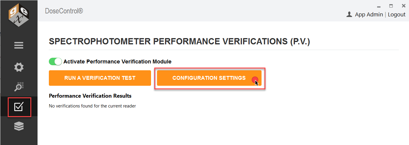The width and height of the screenshot is (409, 145).
Task: Click the Run a Verification Test button
Action: pyautogui.click(x=100, y=78)
